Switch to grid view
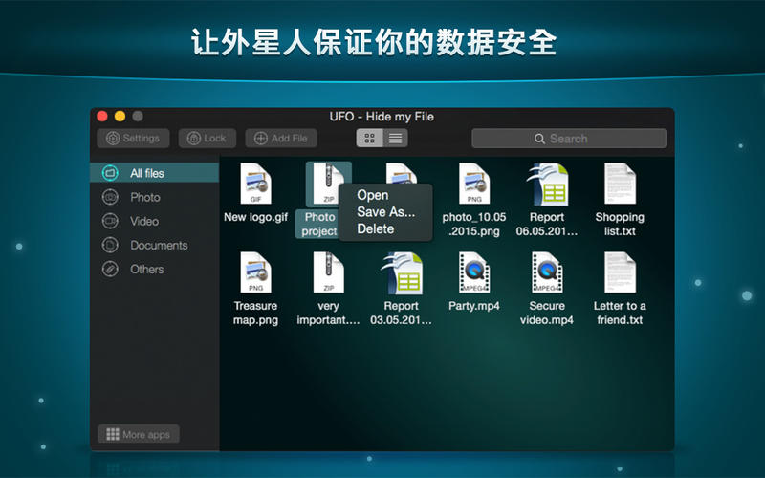765x478 pixels. tap(369, 139)
